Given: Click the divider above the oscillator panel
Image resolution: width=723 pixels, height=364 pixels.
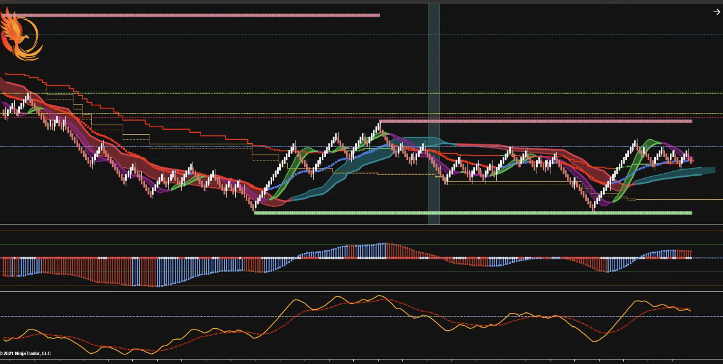Looking at the screenshot, I should pyautogui.click(x=361, y=292).
